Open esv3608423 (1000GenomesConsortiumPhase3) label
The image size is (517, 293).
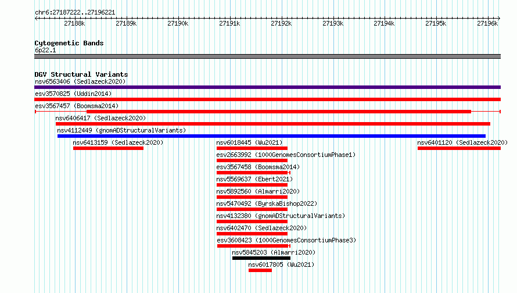coord(286,240)
